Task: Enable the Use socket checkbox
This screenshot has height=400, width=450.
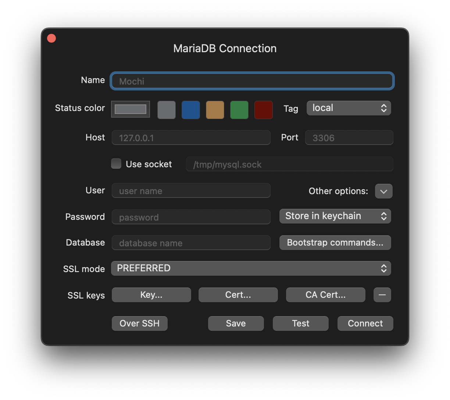Action: coord(116,164)
